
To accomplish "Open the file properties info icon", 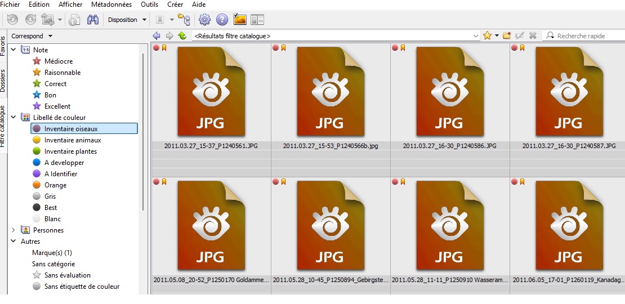I will click(x=74, y=20).
